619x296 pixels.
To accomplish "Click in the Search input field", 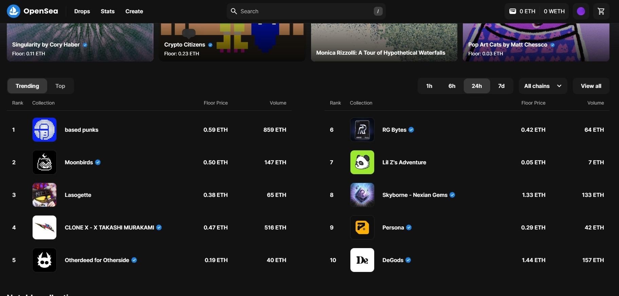I will point(306,11).
